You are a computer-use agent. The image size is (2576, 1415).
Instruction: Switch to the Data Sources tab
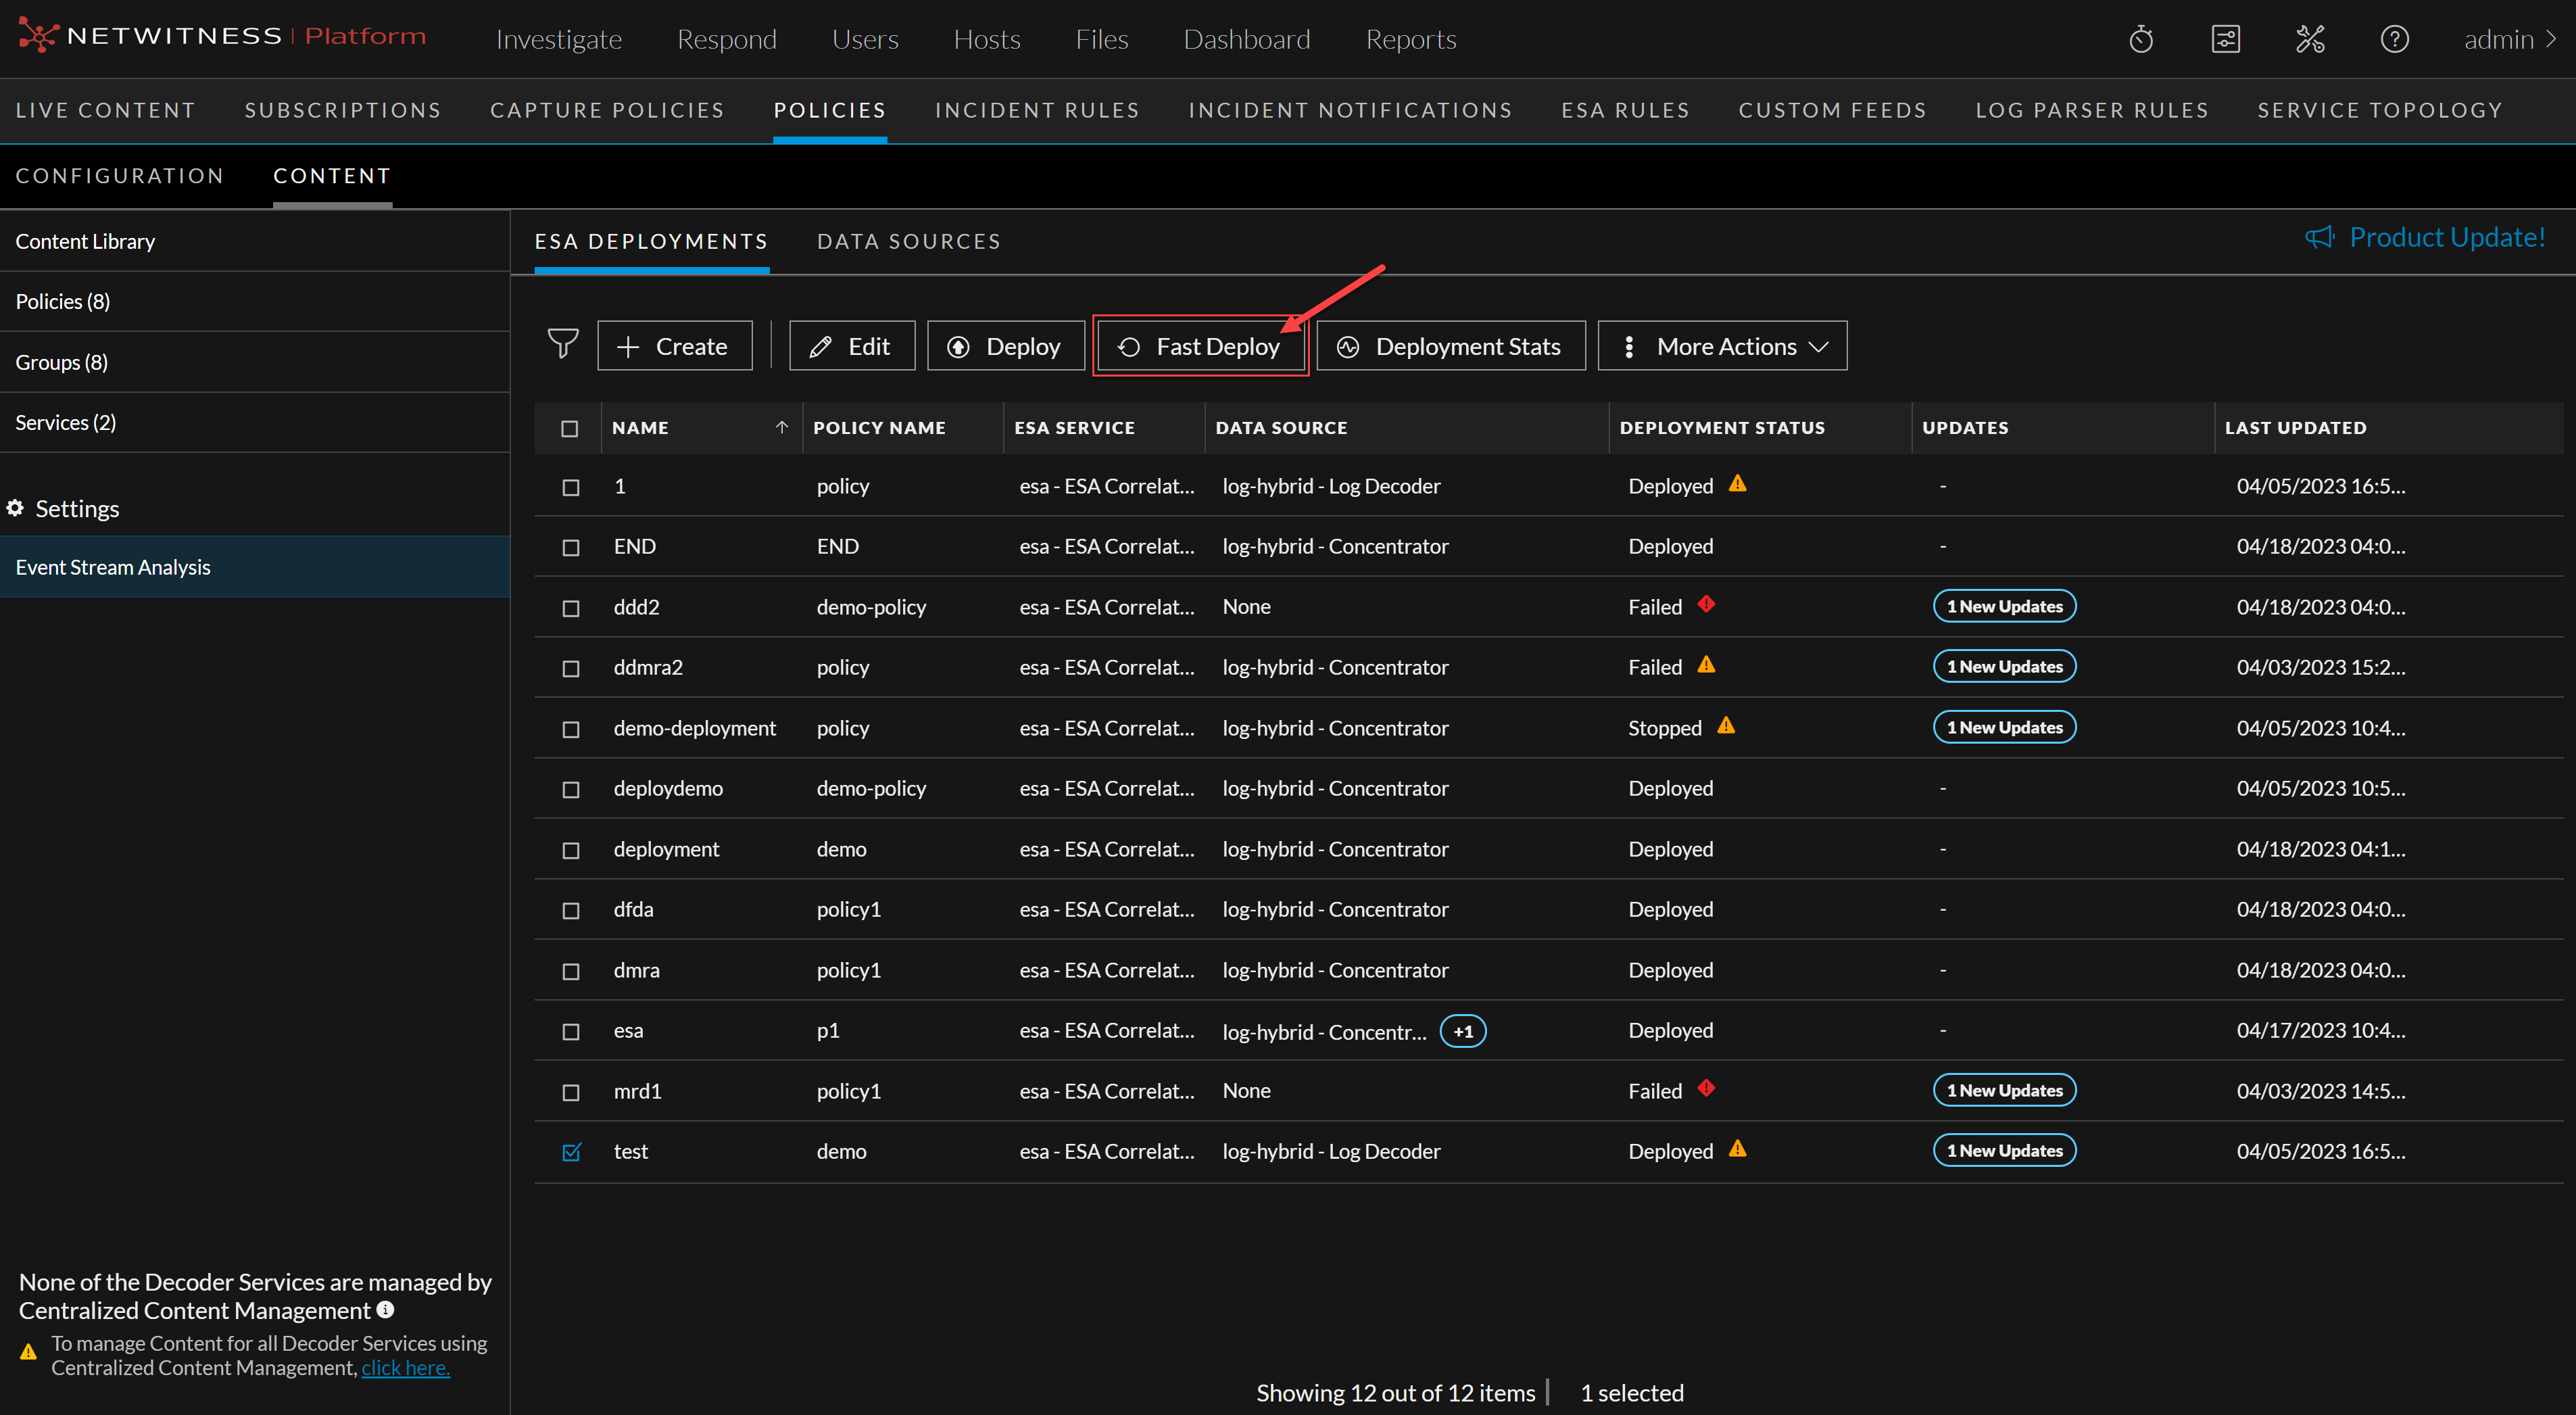908,241
